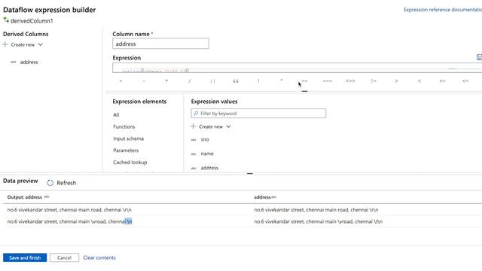Click second row original address cell ending \f\n
482x271 pixels.
click(x=318, y=221)
